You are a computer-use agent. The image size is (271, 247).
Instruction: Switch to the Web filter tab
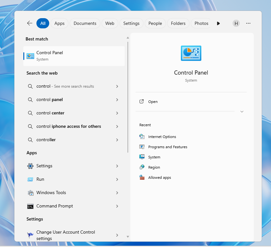pos(110,23)
